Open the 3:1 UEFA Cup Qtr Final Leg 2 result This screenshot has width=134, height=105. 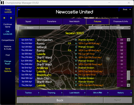click(x=122, y=64)
